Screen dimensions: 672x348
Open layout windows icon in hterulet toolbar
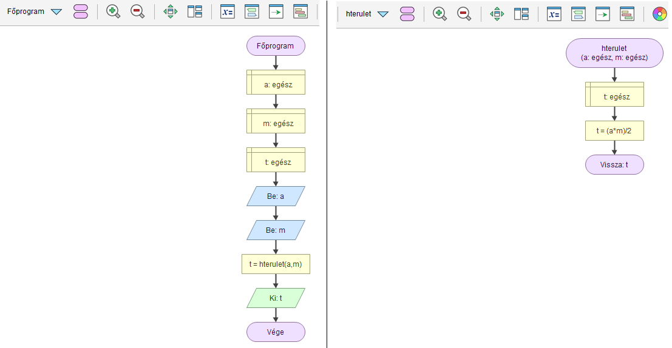521,14
